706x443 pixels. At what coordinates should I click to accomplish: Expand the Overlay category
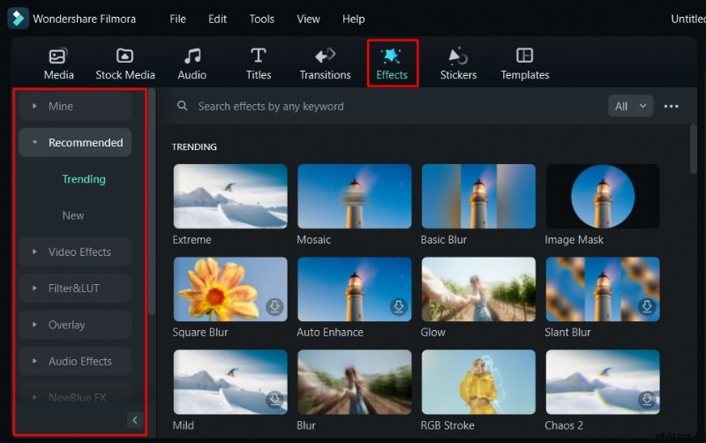pos(75,325)
